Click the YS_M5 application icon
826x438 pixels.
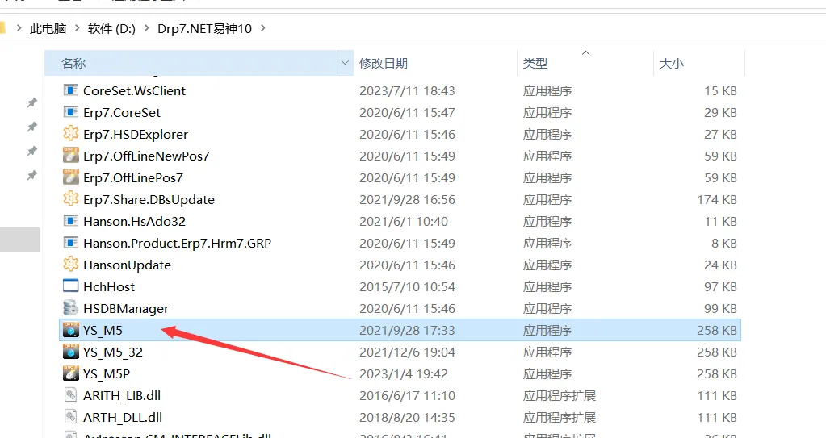(x=71, y=330)
